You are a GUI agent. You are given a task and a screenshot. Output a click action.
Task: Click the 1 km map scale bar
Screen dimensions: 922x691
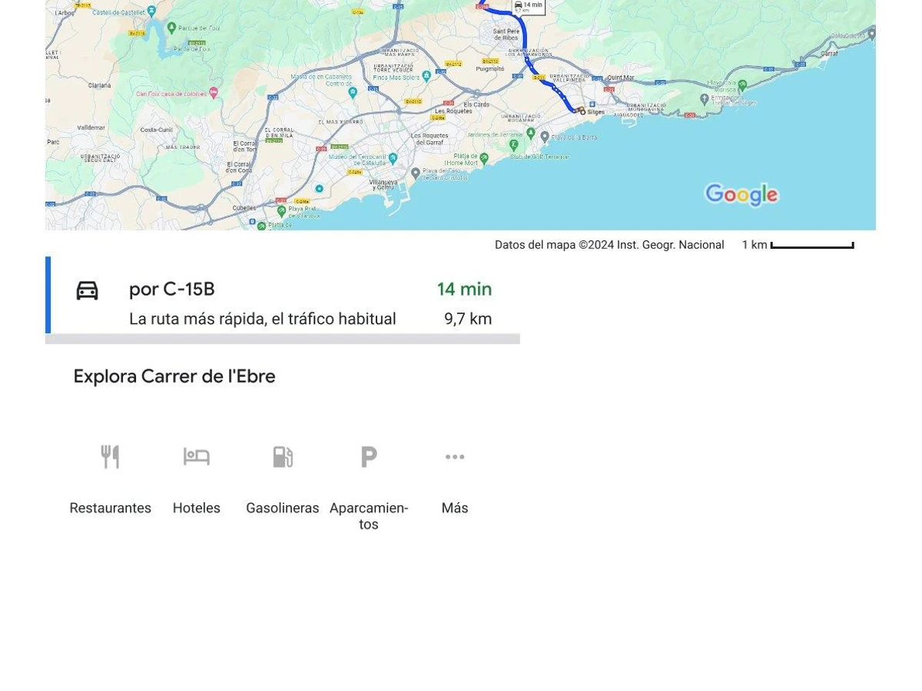coord(811,246)
